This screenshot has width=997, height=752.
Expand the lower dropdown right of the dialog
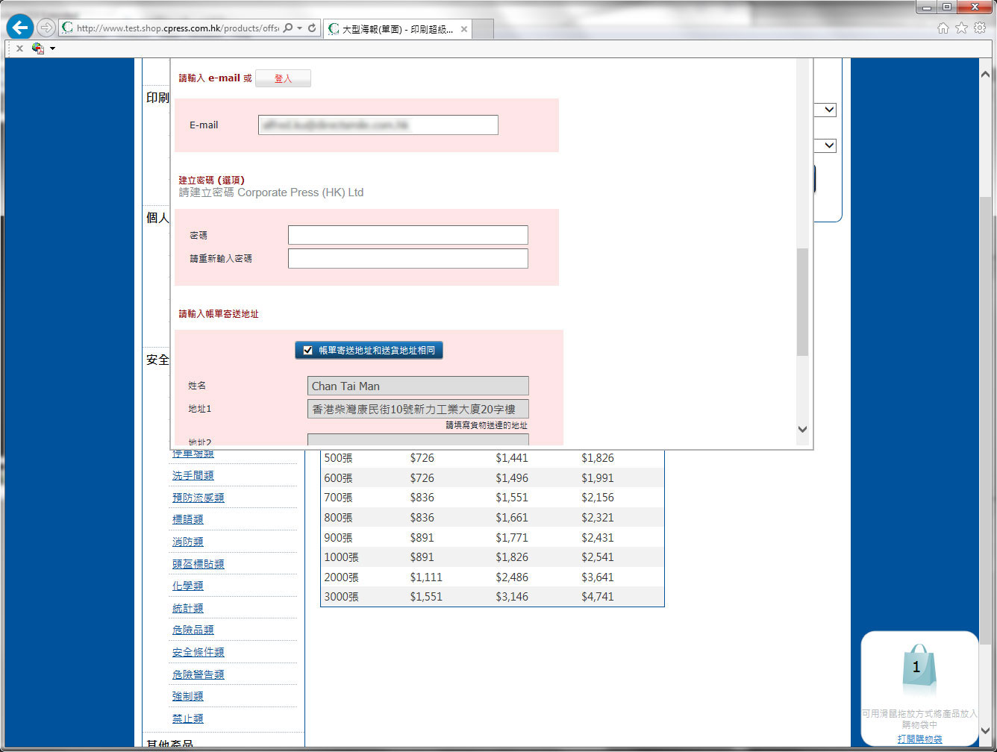(x=828, y=145)
